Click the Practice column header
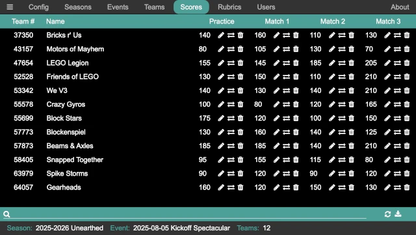The width and height of the screenshot is (416, 235). click(222, 21)
